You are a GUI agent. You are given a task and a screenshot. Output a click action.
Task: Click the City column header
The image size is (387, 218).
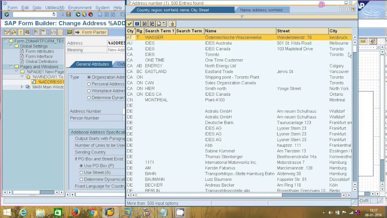340,31
